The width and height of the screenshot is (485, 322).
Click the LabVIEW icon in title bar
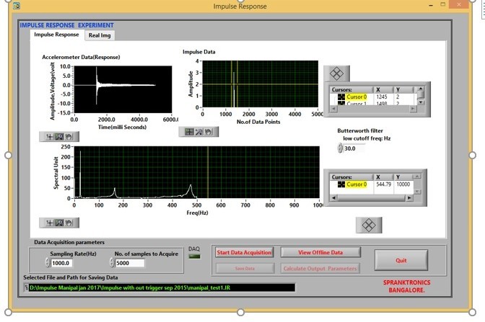coord(17,6)
